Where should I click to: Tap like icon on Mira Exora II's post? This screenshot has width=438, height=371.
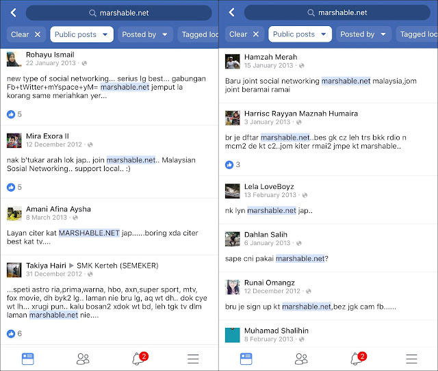11,187
